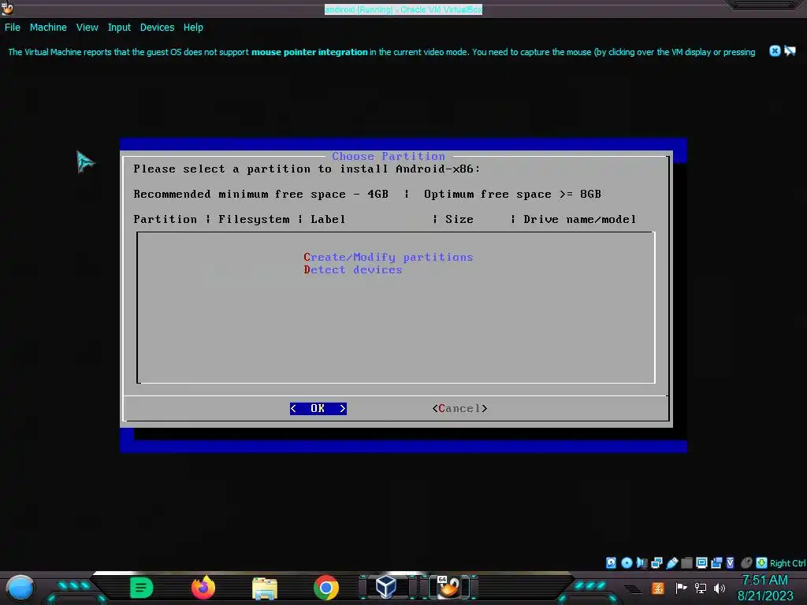Click the Right Ctrl host key label

(x=787, y=563)
